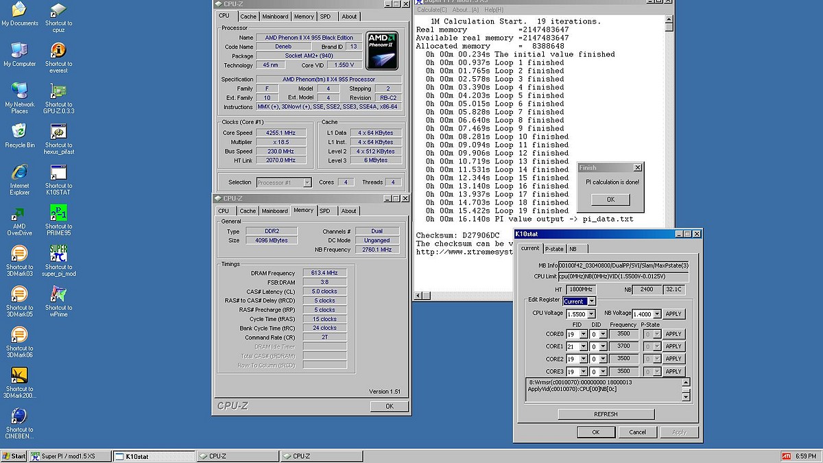The image size is (823, 463).
Task: Switch to the P-state tab in K10stat
Action: [x=554, y=248]
